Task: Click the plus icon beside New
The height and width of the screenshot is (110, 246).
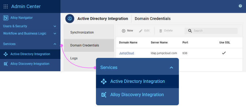Action: tap(124, 31)
